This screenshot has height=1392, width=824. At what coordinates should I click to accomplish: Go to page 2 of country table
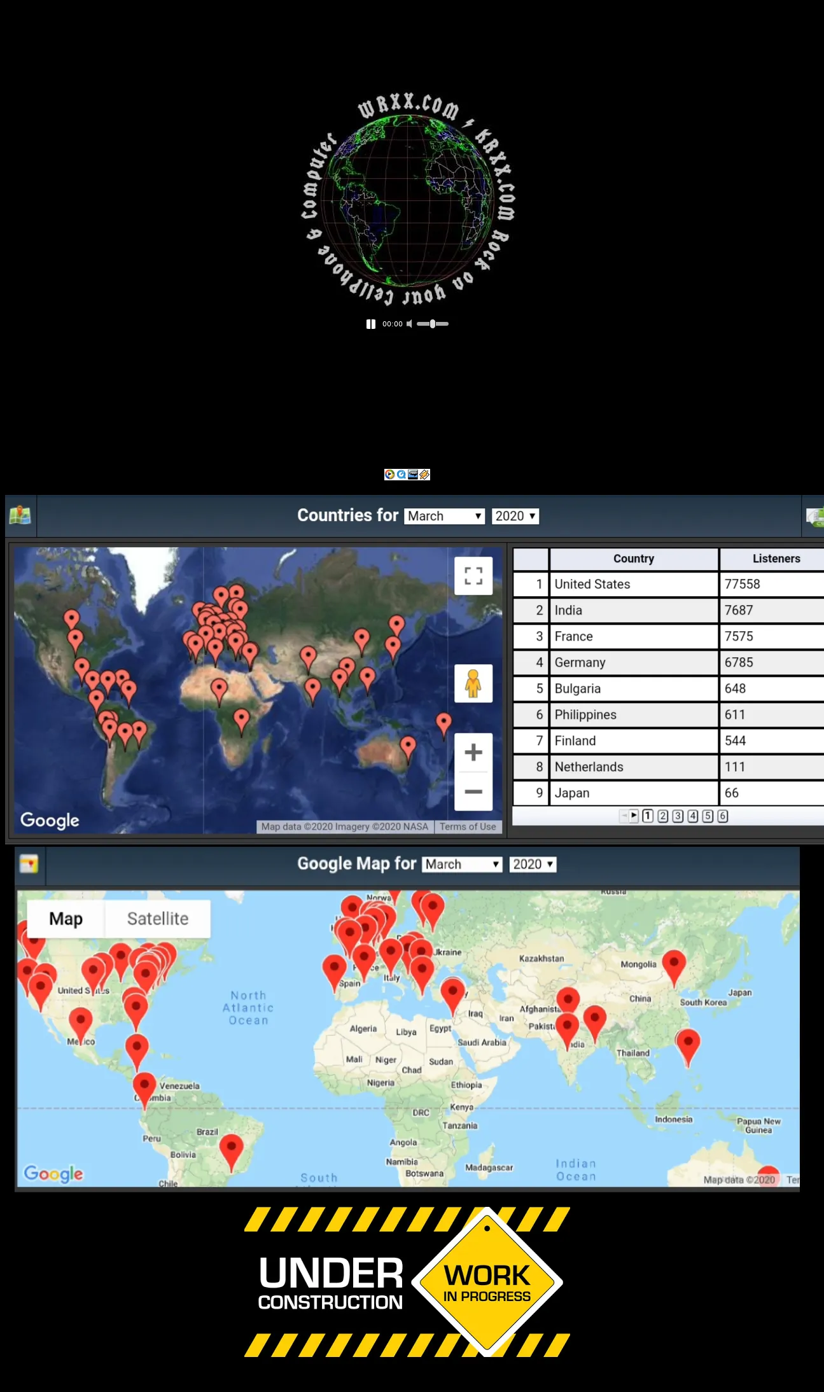(x=663, y=816)
